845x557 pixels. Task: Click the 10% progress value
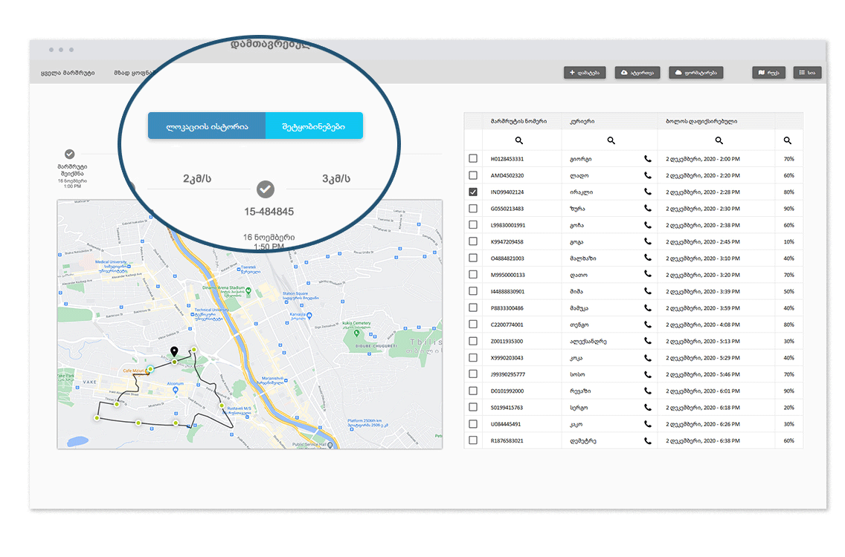[789, 241]
